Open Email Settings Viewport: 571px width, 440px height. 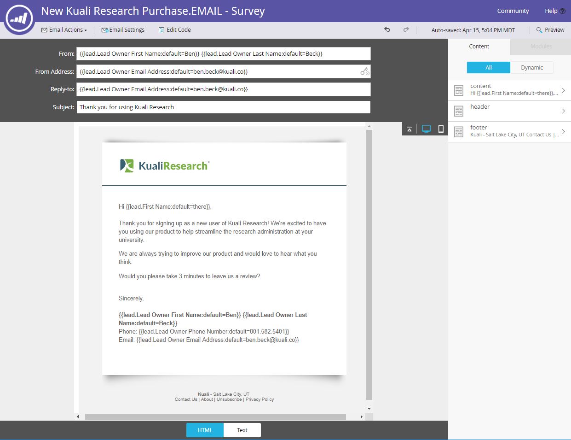coord(123,30)
